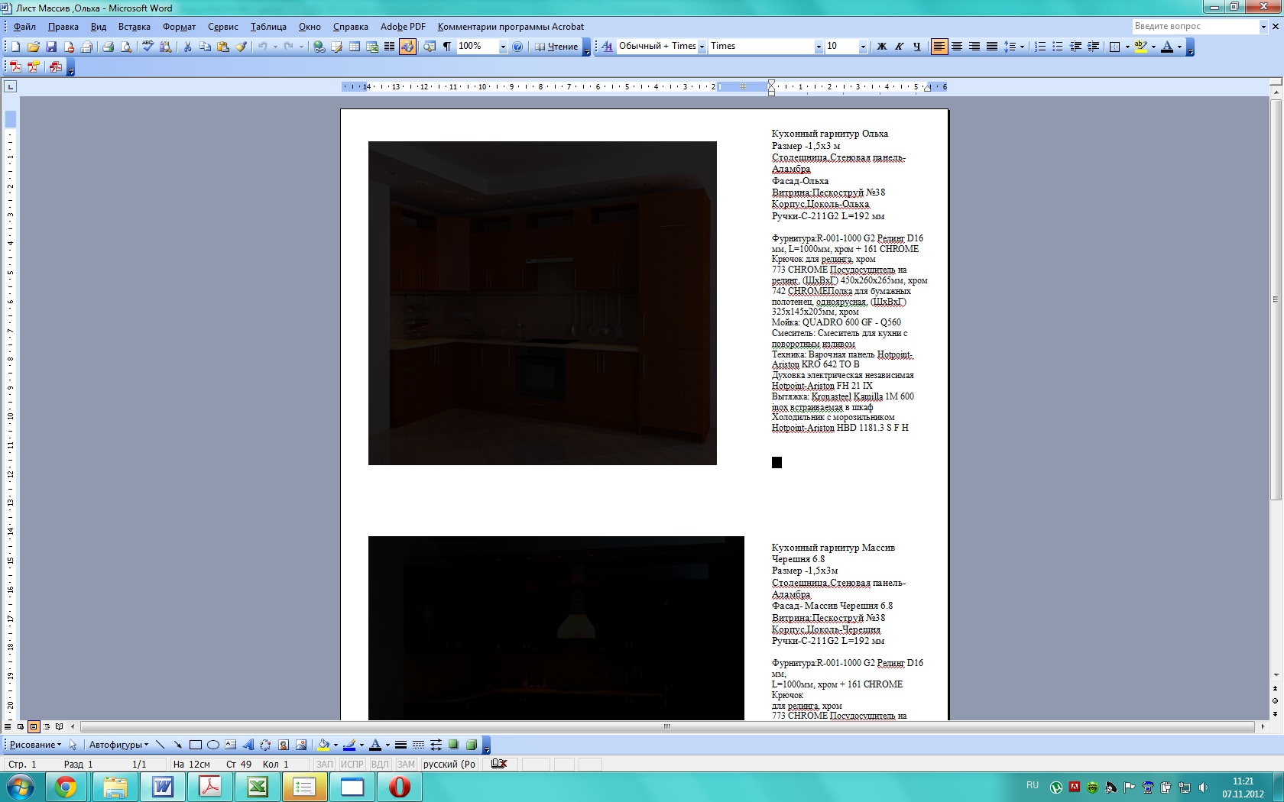
Task: Toggle numbered list
Action: 1039,47
